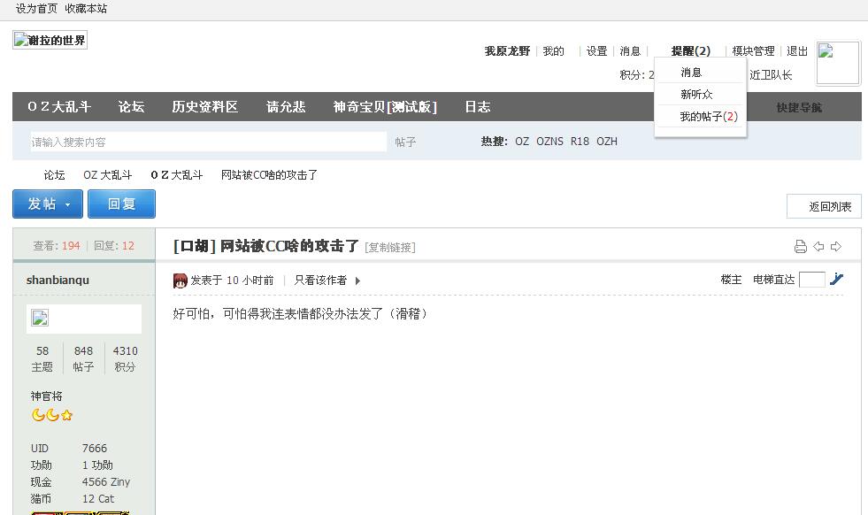Click the 返回列表 button

[824, 206]
